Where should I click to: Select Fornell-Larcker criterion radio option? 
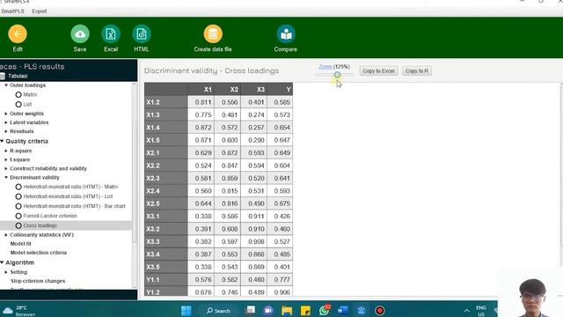tap(18, 216)
